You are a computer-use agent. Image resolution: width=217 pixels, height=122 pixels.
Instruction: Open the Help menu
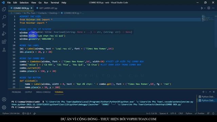(x=64, y=3)
